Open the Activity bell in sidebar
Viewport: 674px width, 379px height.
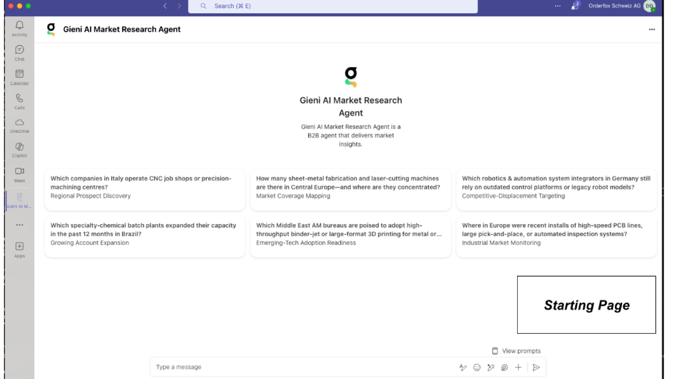point(19,29)
